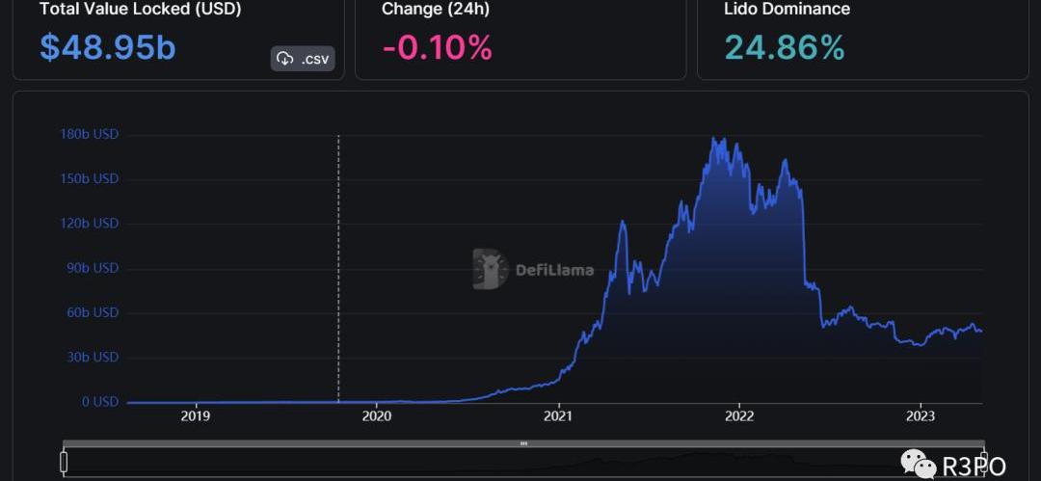Click the dashed vertical marker line in chart

pos(338,270)
